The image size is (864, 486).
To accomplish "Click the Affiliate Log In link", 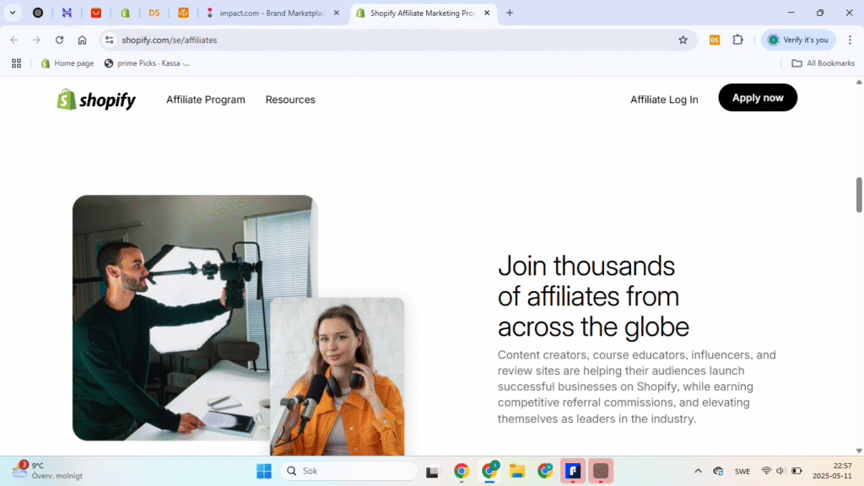I will pyautogui.click(x=664, y=100).
